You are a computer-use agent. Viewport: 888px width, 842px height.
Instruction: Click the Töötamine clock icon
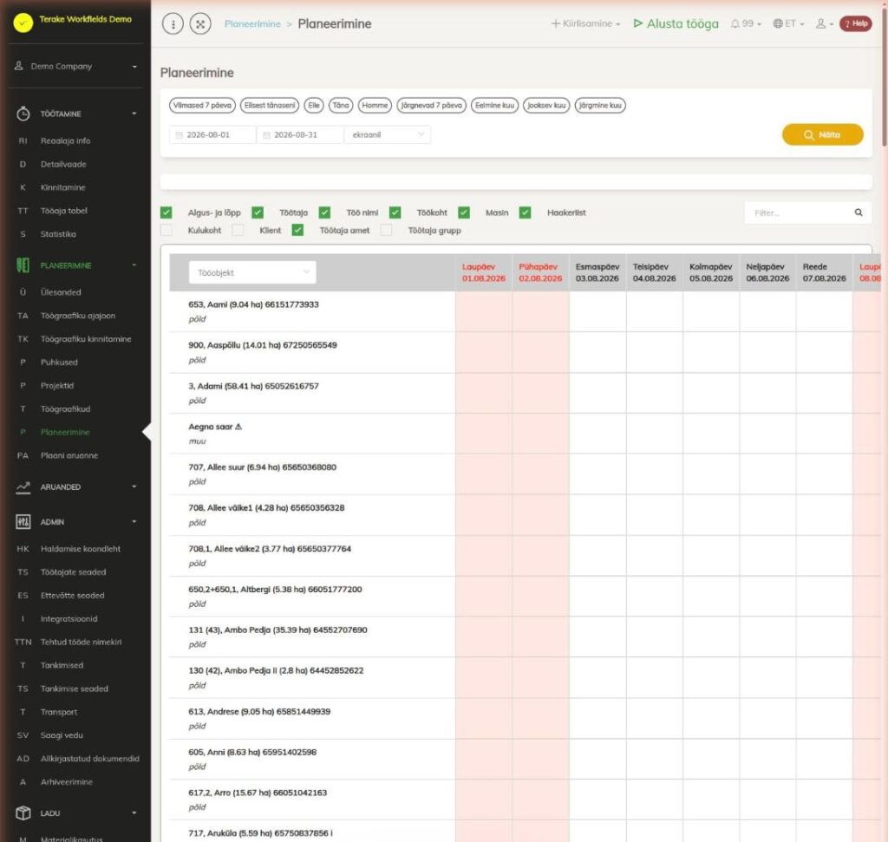pos(23,114)
